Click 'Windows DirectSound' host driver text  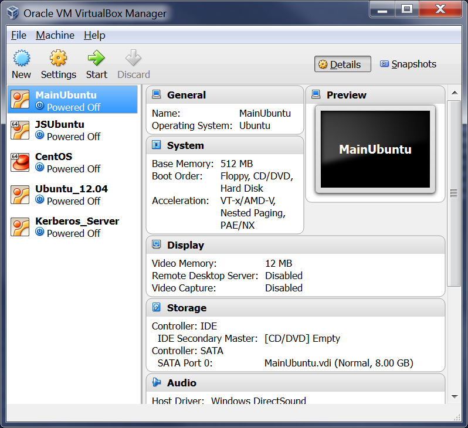259,400
